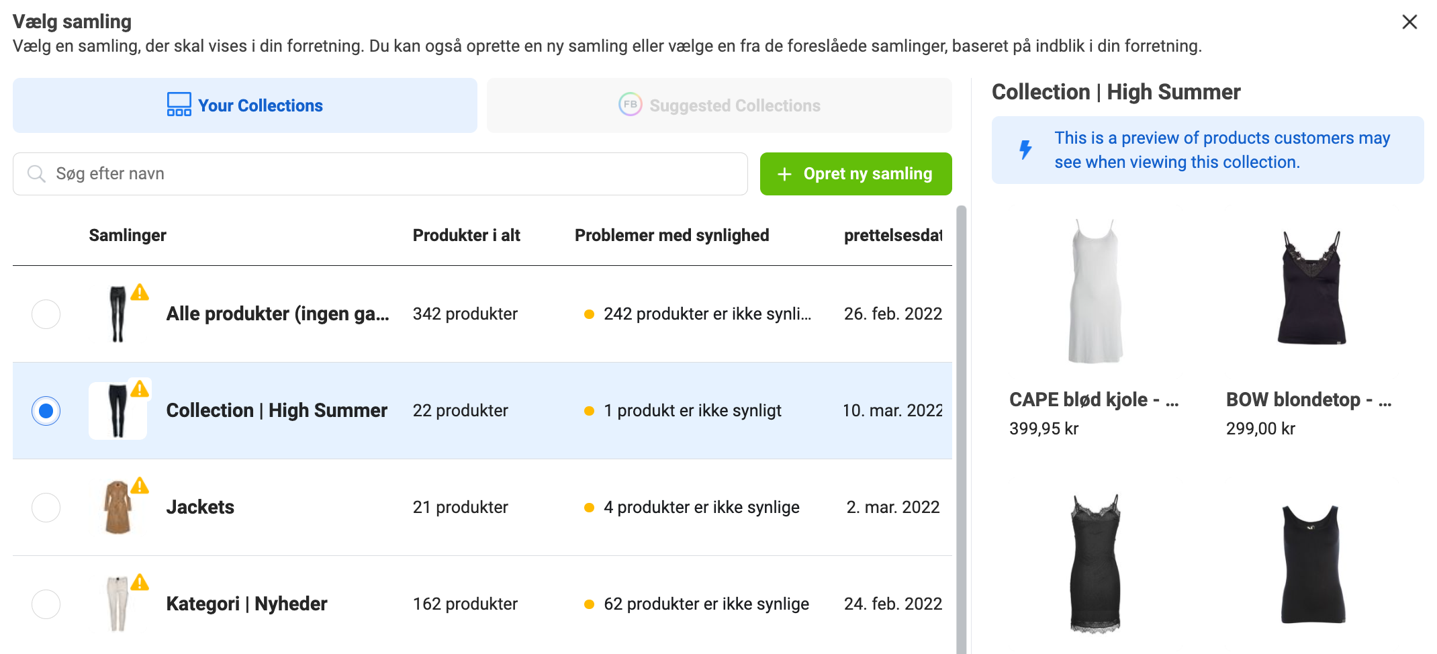
Task: Click the collections grid icon on Your Collections
Action: point(179,105)
